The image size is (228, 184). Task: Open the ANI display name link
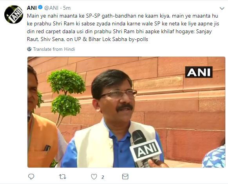(32, 8)
